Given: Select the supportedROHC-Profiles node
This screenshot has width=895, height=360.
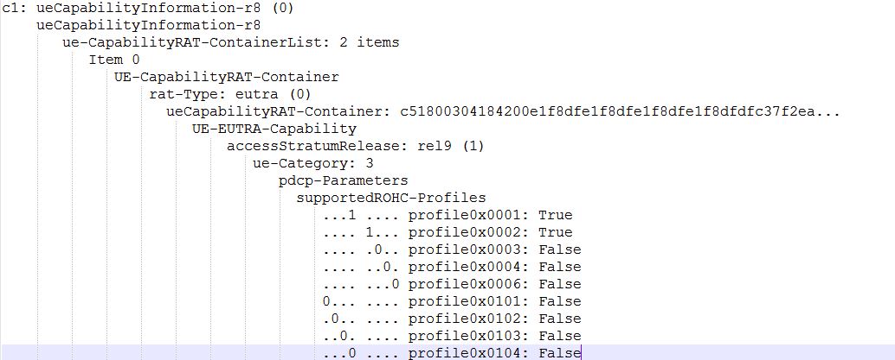Looking at the screenshot, I should pos(391,198).
